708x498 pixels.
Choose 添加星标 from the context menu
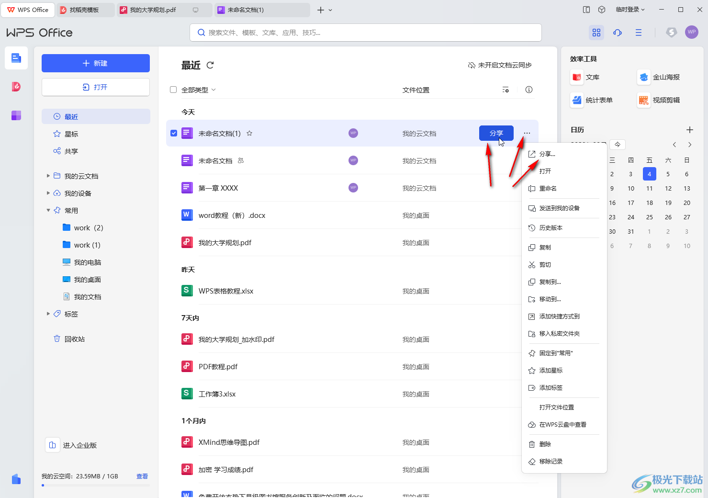pos(564,371)
